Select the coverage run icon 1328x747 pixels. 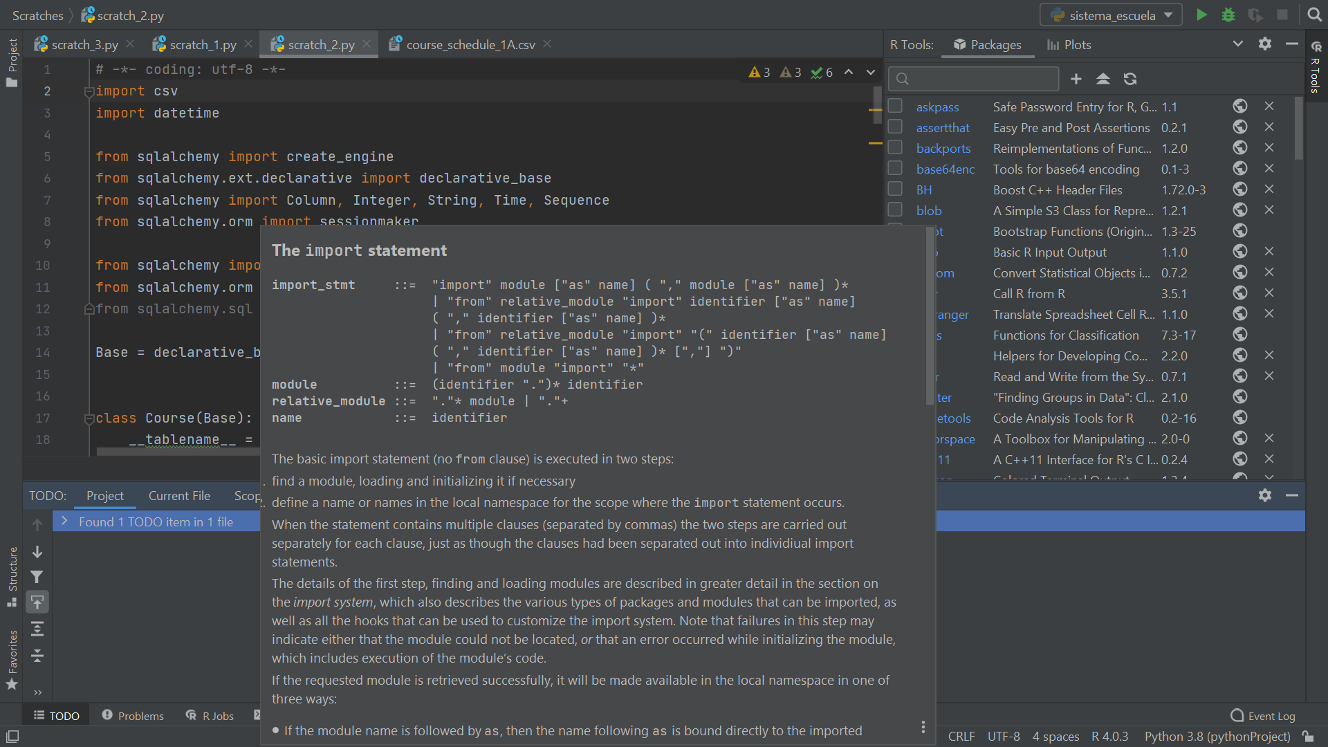pos(1255,15)
